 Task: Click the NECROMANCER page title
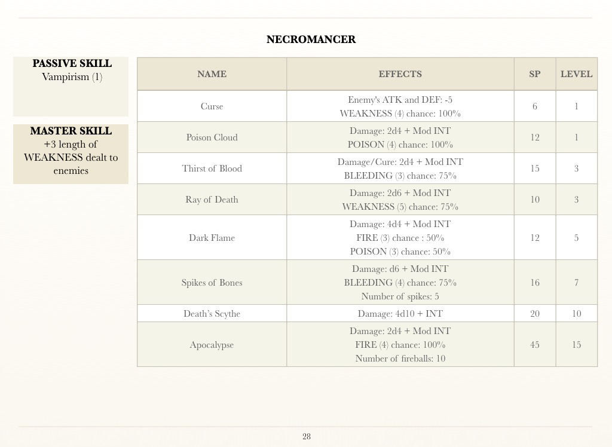[x=311, y=39]
